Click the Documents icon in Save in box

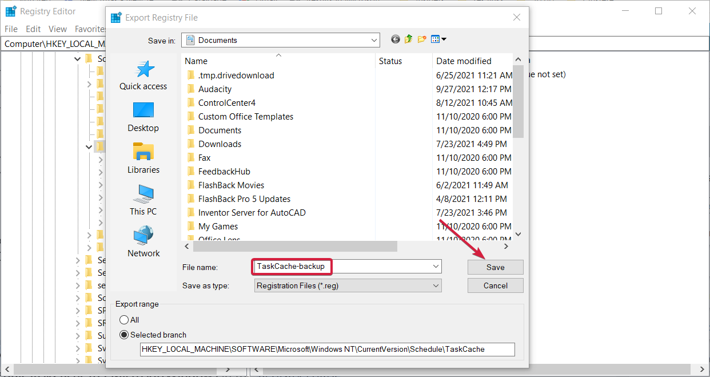(x=190, y=40)
